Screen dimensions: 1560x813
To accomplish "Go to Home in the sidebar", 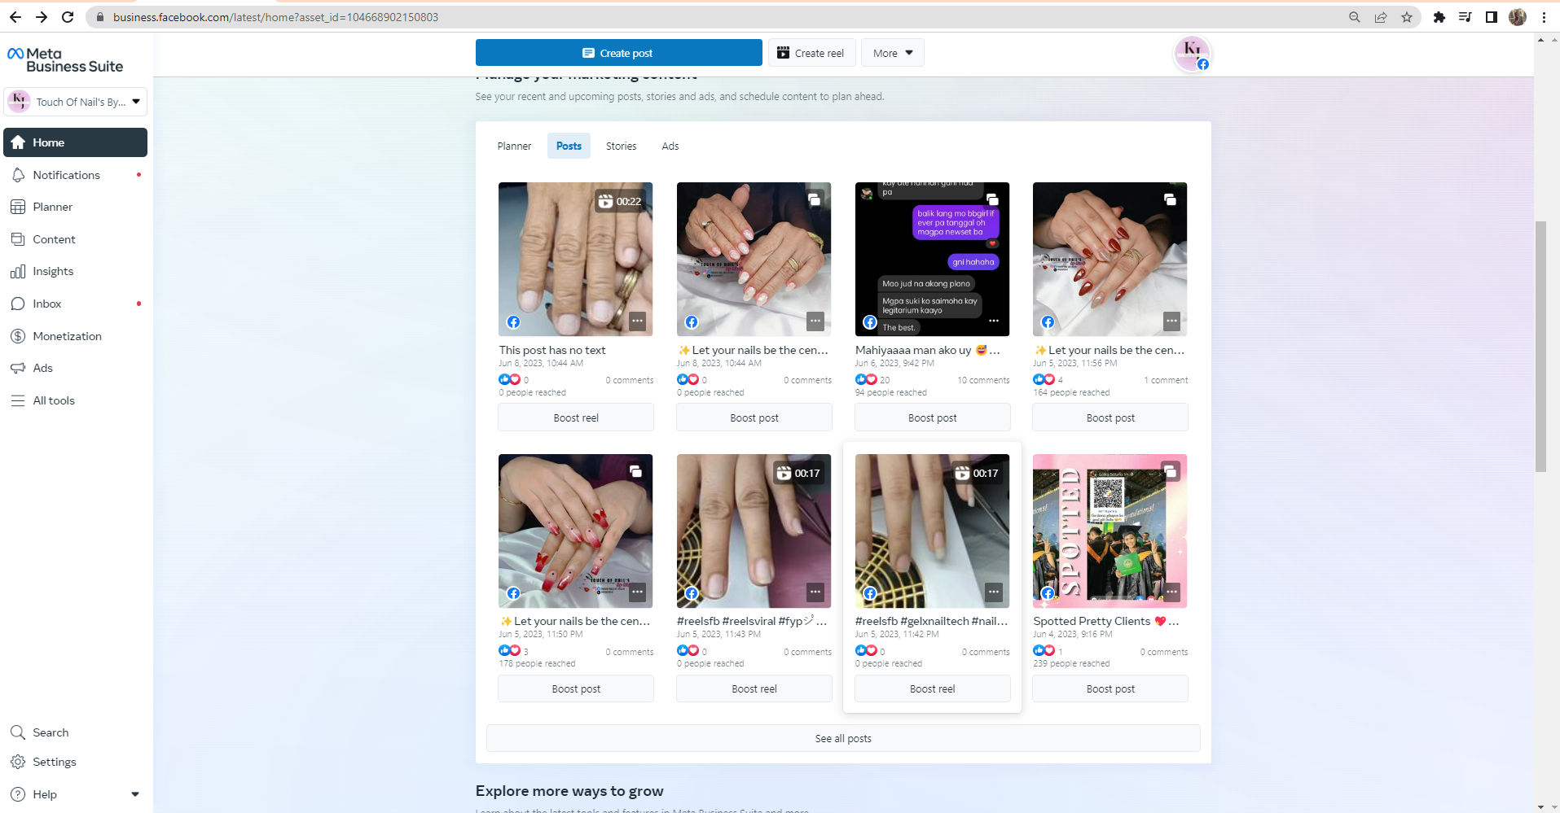I will coord(76,142).
